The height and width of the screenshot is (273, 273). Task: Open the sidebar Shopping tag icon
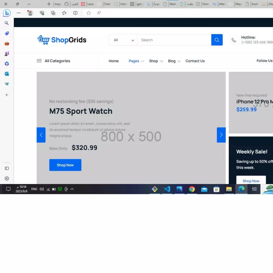(x=7, y=33)
